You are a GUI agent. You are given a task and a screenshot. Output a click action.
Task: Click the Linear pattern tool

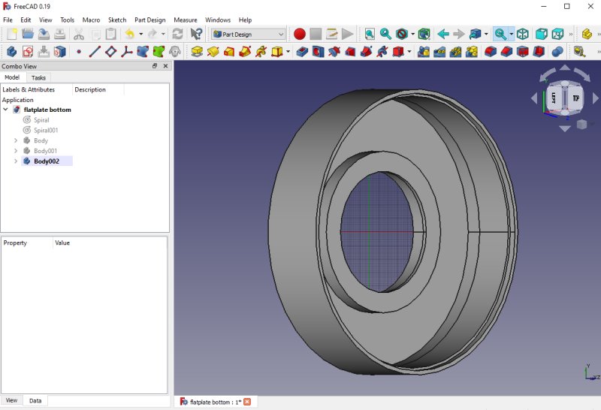(439, 51)
